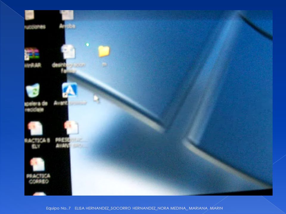The height and width of the screenshot is (214, 286).
Task: Open the Arroba desktop file icon
Action: [67, 15]
